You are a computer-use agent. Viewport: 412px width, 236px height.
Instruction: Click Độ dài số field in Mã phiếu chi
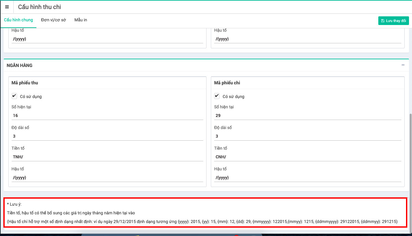[308, 136]
